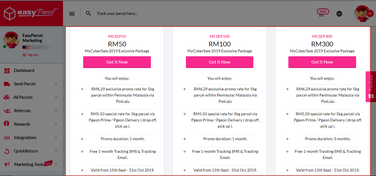376x176 pixels.
Task: Expand the Send Parcel submenu chevron
Action: click(56, 84)
